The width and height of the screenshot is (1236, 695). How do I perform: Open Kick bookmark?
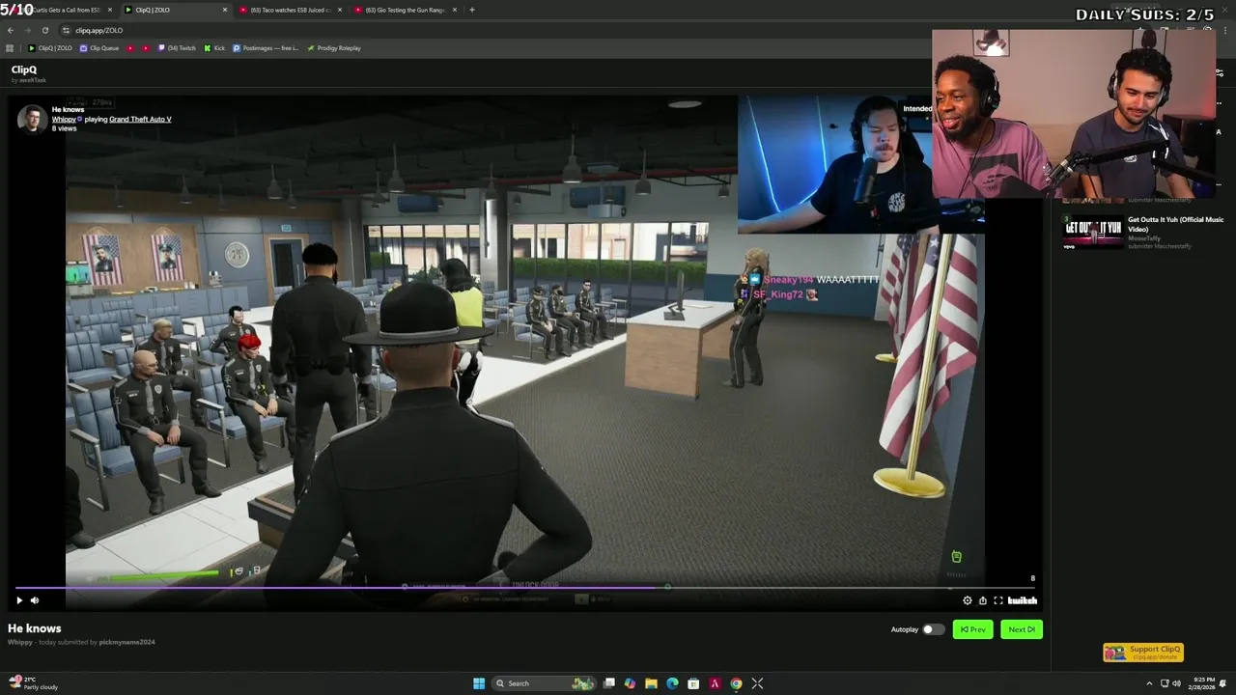214,48
